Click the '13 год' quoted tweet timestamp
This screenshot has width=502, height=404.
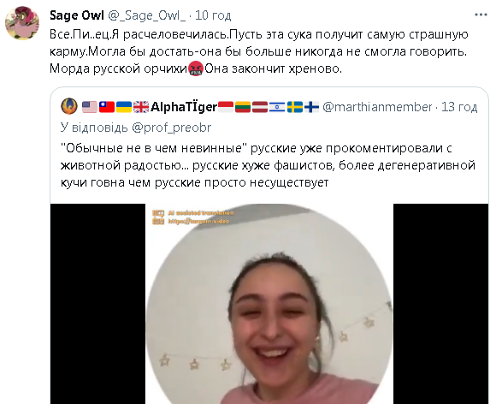(459, 107)
